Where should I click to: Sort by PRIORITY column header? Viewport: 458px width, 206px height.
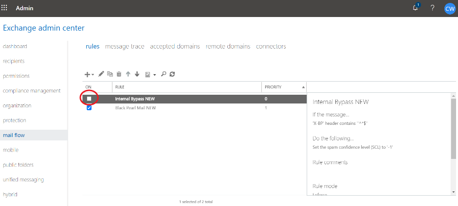[x=273, y=87]
